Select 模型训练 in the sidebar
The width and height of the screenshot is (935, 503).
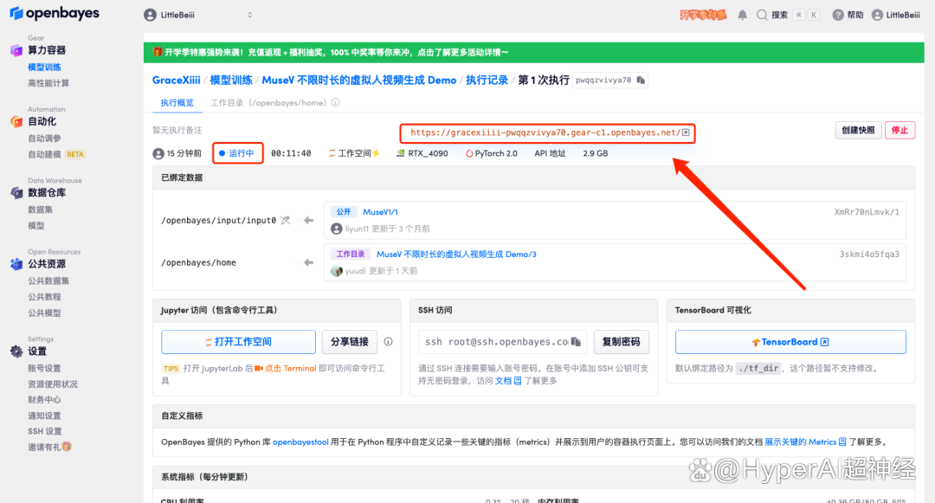44,67
